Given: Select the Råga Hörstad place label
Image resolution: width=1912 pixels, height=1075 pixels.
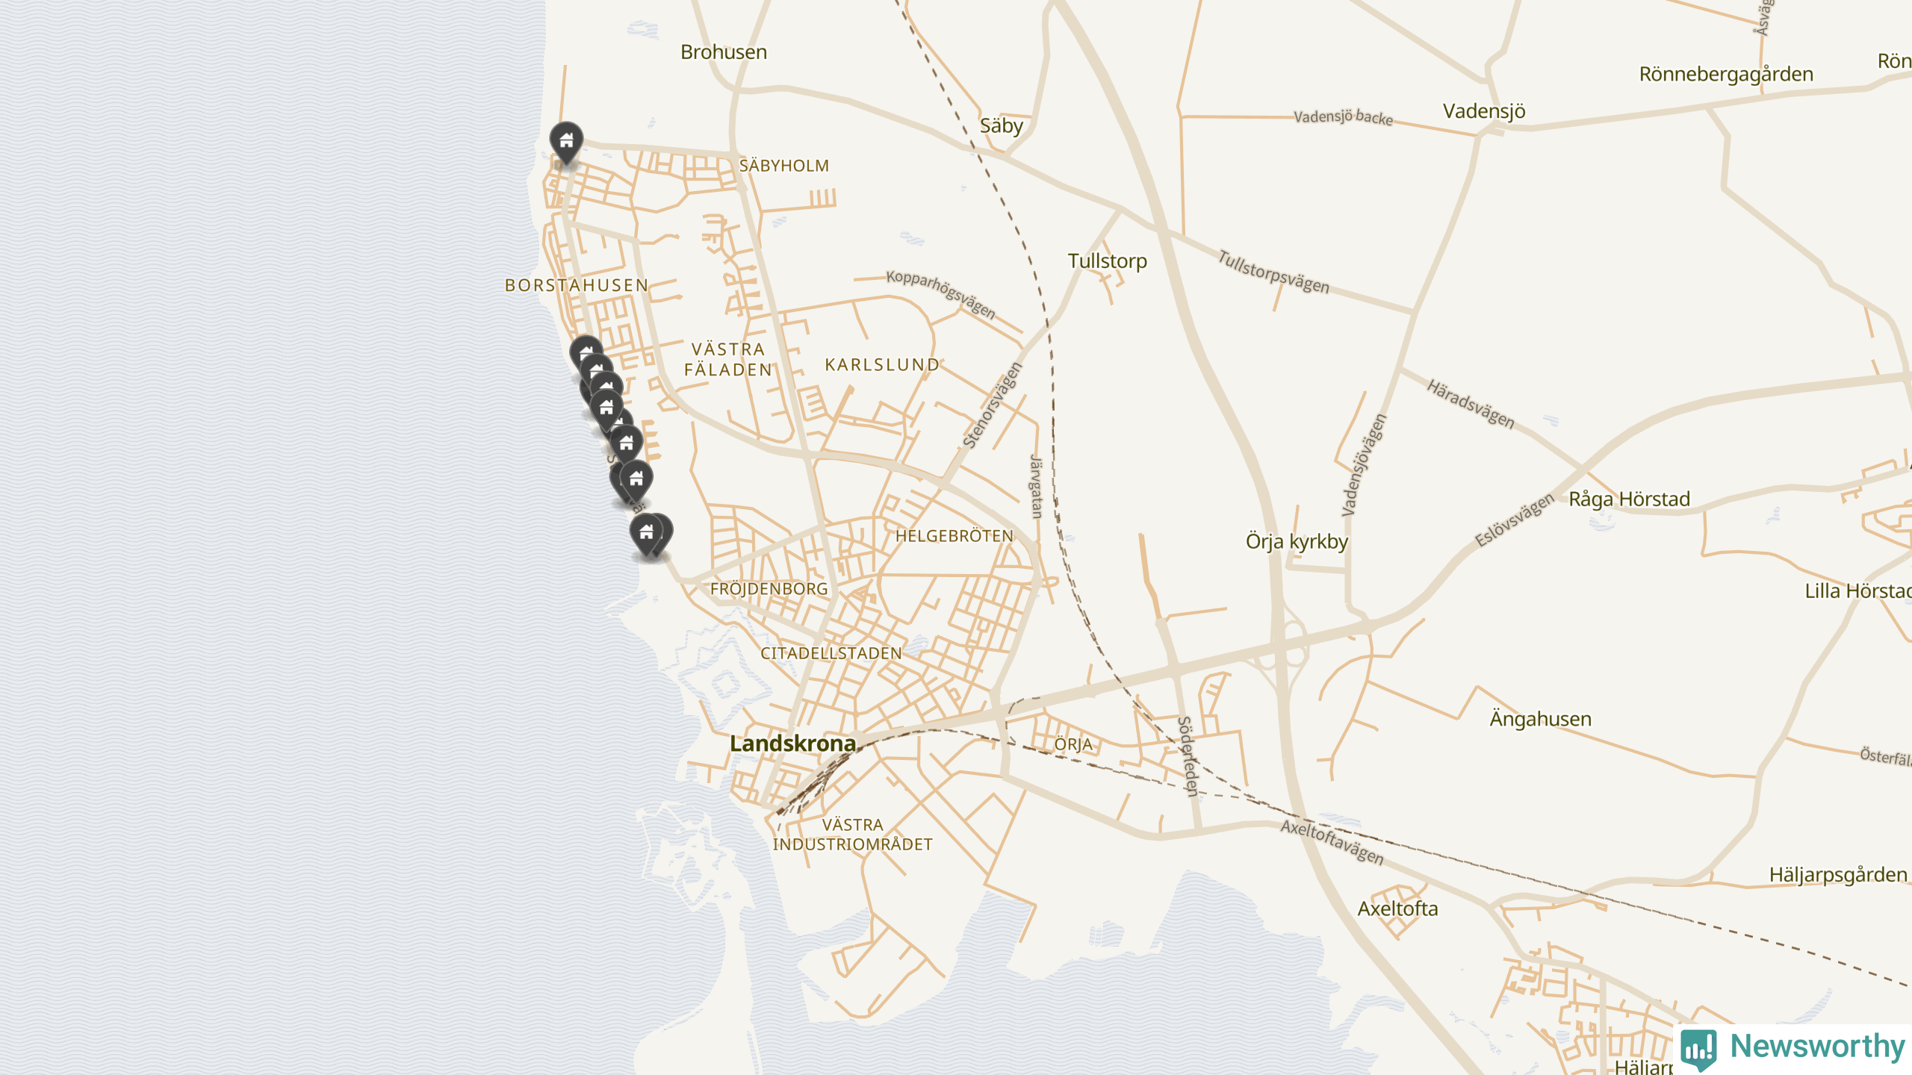Looking at the screenshot, I should 1629,499.
